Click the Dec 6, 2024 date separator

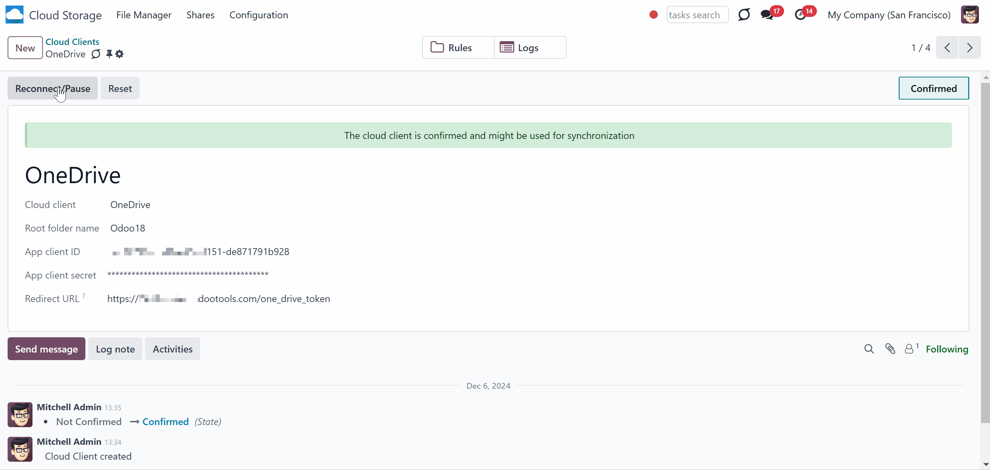488,386
